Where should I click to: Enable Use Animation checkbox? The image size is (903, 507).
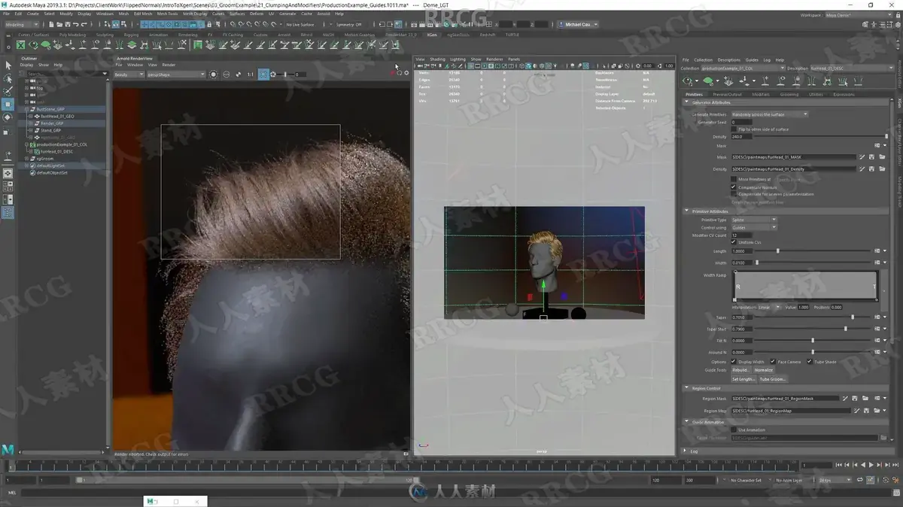pos(734,430)
